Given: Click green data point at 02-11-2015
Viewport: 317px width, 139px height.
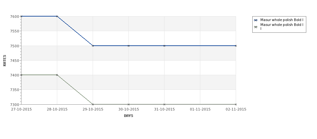Looking at the screenshot, I should point(236,104).
